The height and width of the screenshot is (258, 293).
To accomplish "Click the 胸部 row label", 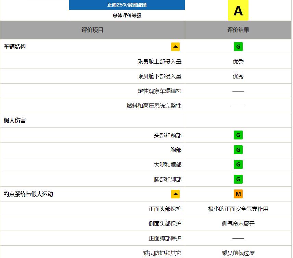I will pos(176,150).
